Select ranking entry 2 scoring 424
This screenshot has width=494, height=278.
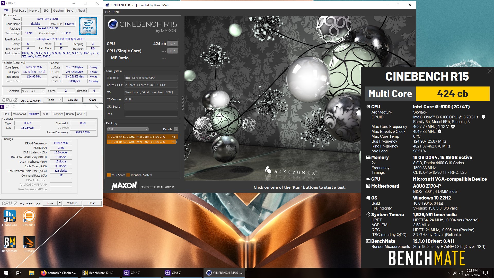click(142, 142)
